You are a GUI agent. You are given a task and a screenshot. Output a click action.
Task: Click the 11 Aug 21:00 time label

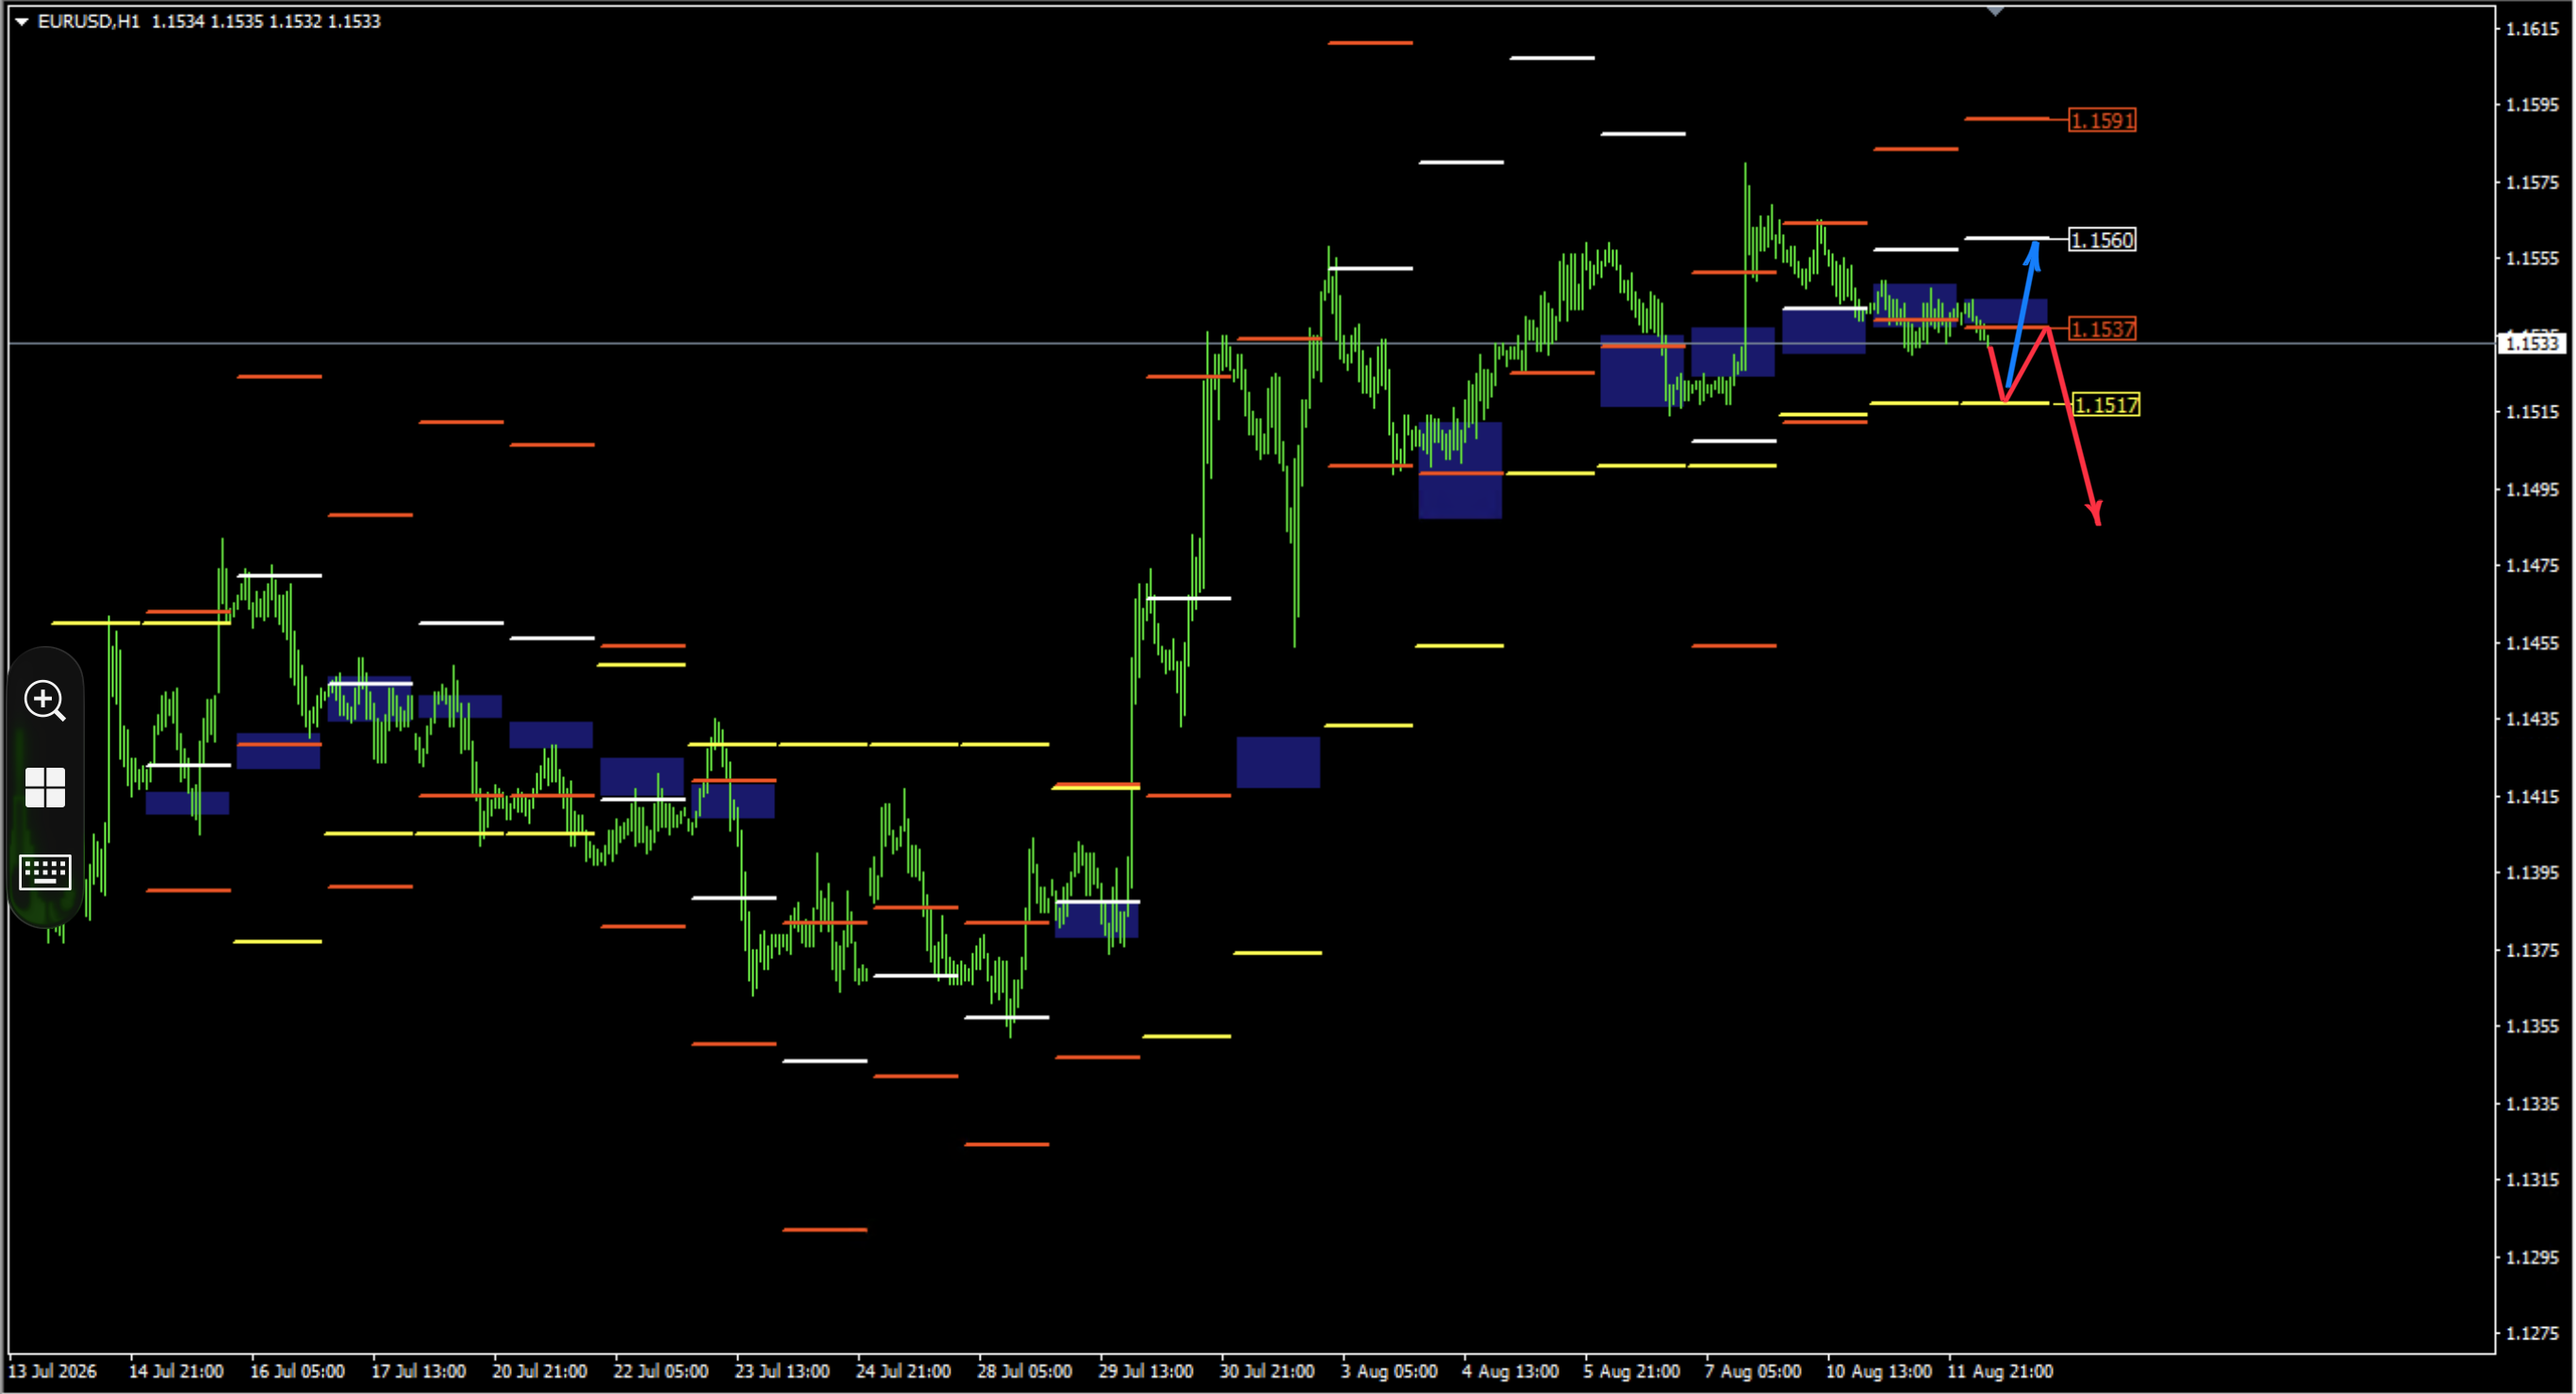coord(2000,1372)
